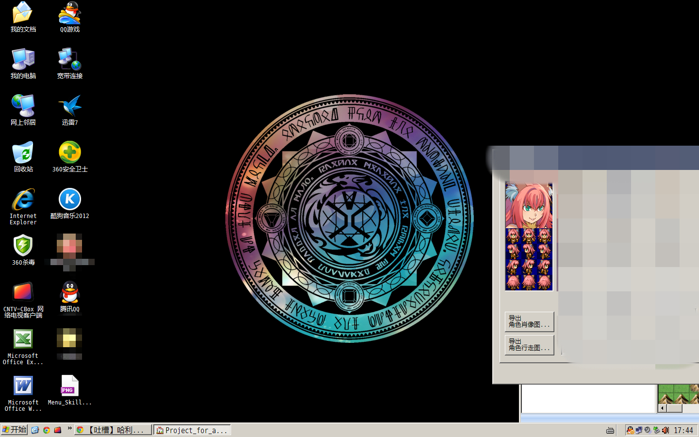Click the 开始 Start button
699x437 pixels.
pos(14,430)
